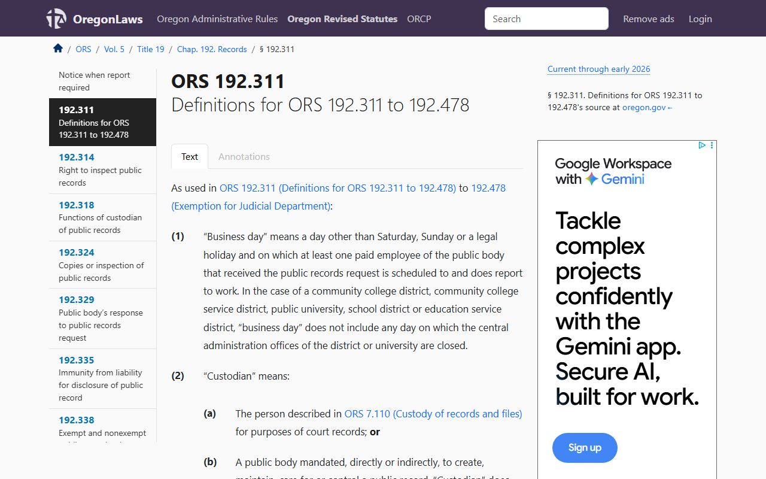Open Vol. 5 breadcrumb link
766x479 pixels.
[114, 49]
